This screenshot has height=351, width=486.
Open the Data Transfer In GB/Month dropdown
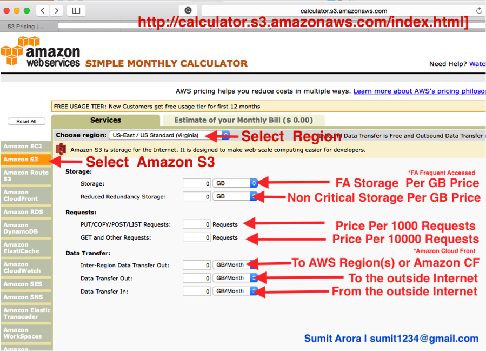tap(235, 291)
